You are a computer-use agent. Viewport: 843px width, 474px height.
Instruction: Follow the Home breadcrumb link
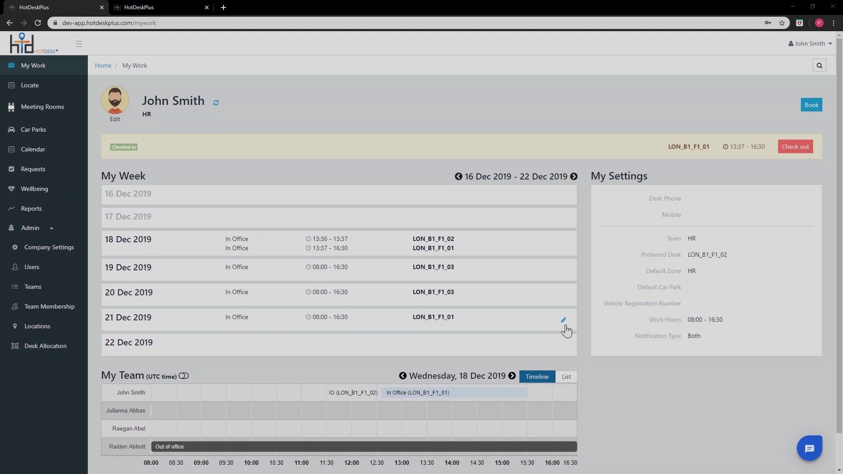click(103, 65)
